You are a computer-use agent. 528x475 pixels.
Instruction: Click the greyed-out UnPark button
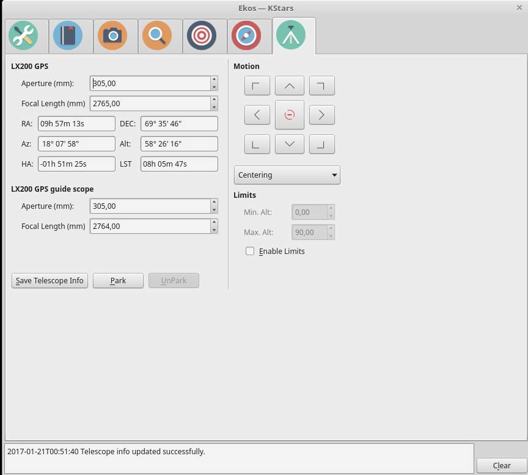pos(174,281)
